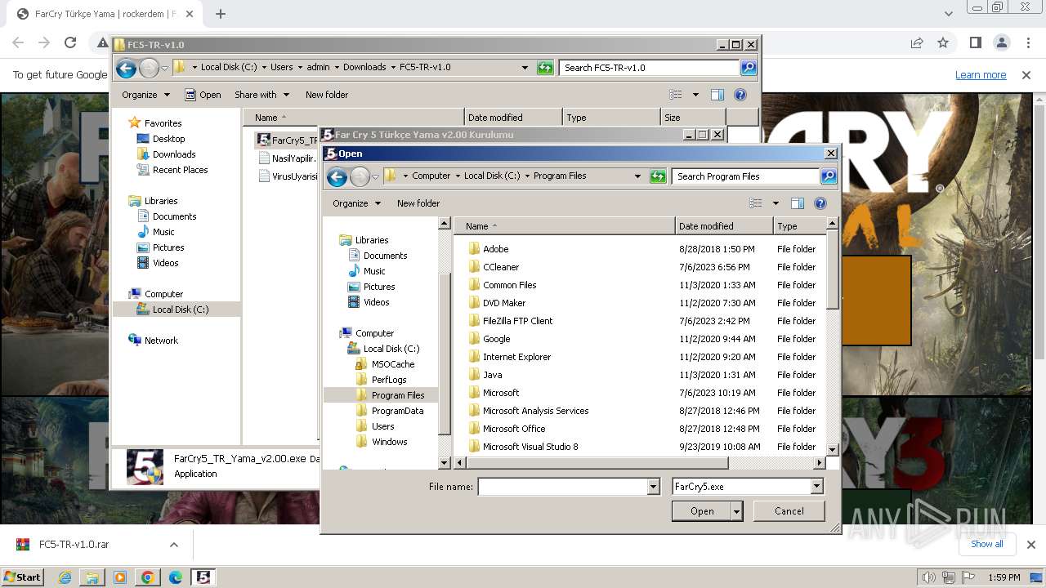Click Organize in FC5-TR-v1.0 window
This screenshot has height=588, width=1046.
point(145,95)
